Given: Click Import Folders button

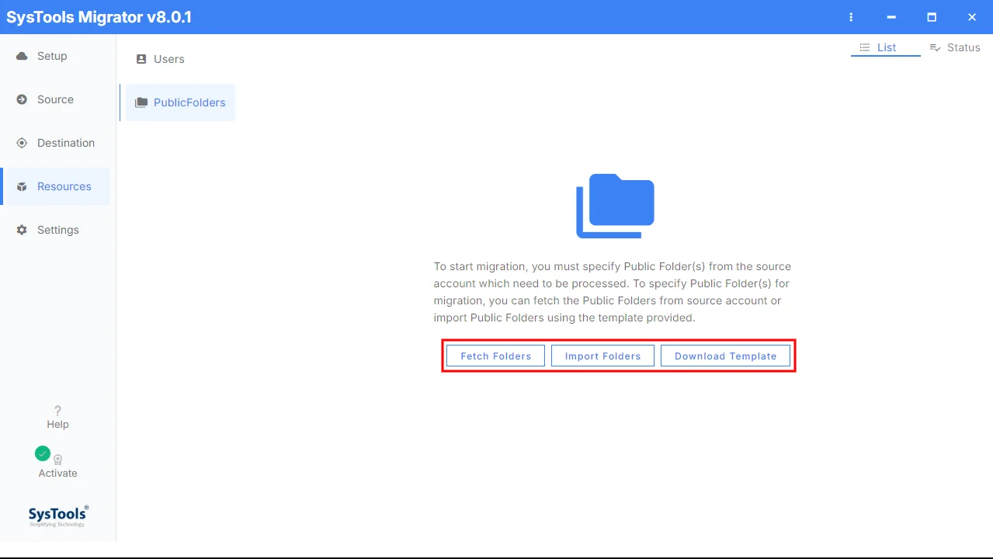Looking at the screenshot, I should pyautogui.click(x=602, y=356).
